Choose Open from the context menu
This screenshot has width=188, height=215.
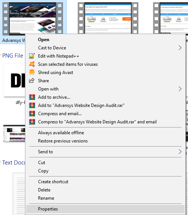click(x=105, y=40)
